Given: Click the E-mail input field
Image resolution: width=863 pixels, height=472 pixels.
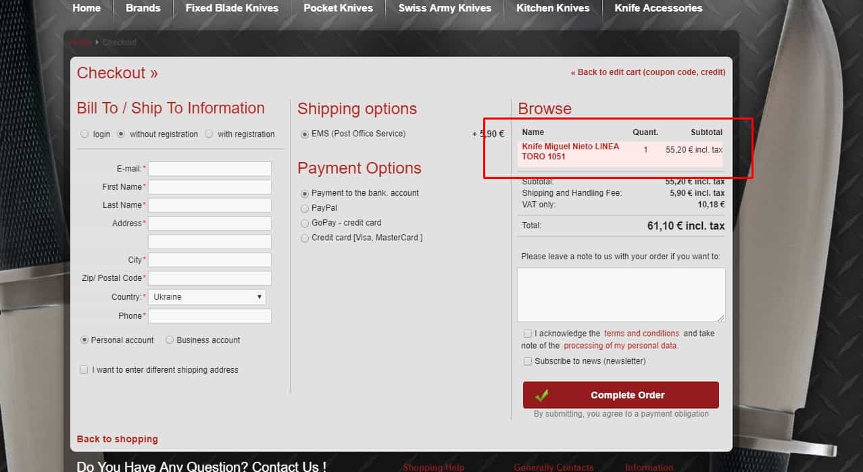Looking at the screenshot, I should point(209,168).
